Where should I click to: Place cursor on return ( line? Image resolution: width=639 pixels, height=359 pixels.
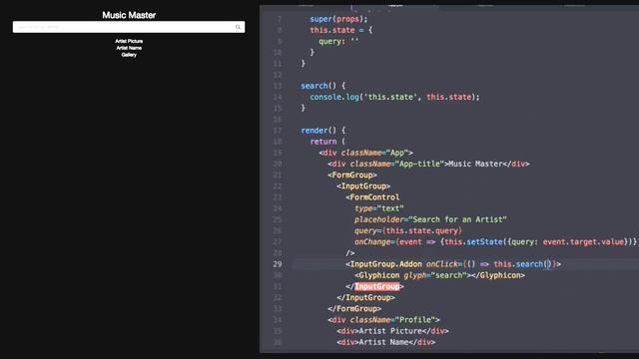tap(327, 142)
